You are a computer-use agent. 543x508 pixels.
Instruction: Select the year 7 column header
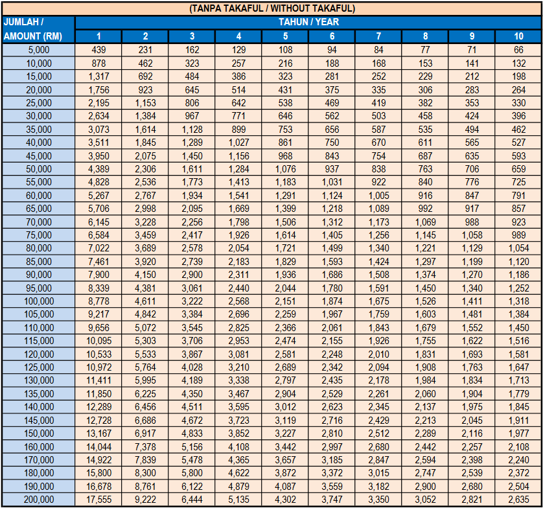[x=378, y=36]
